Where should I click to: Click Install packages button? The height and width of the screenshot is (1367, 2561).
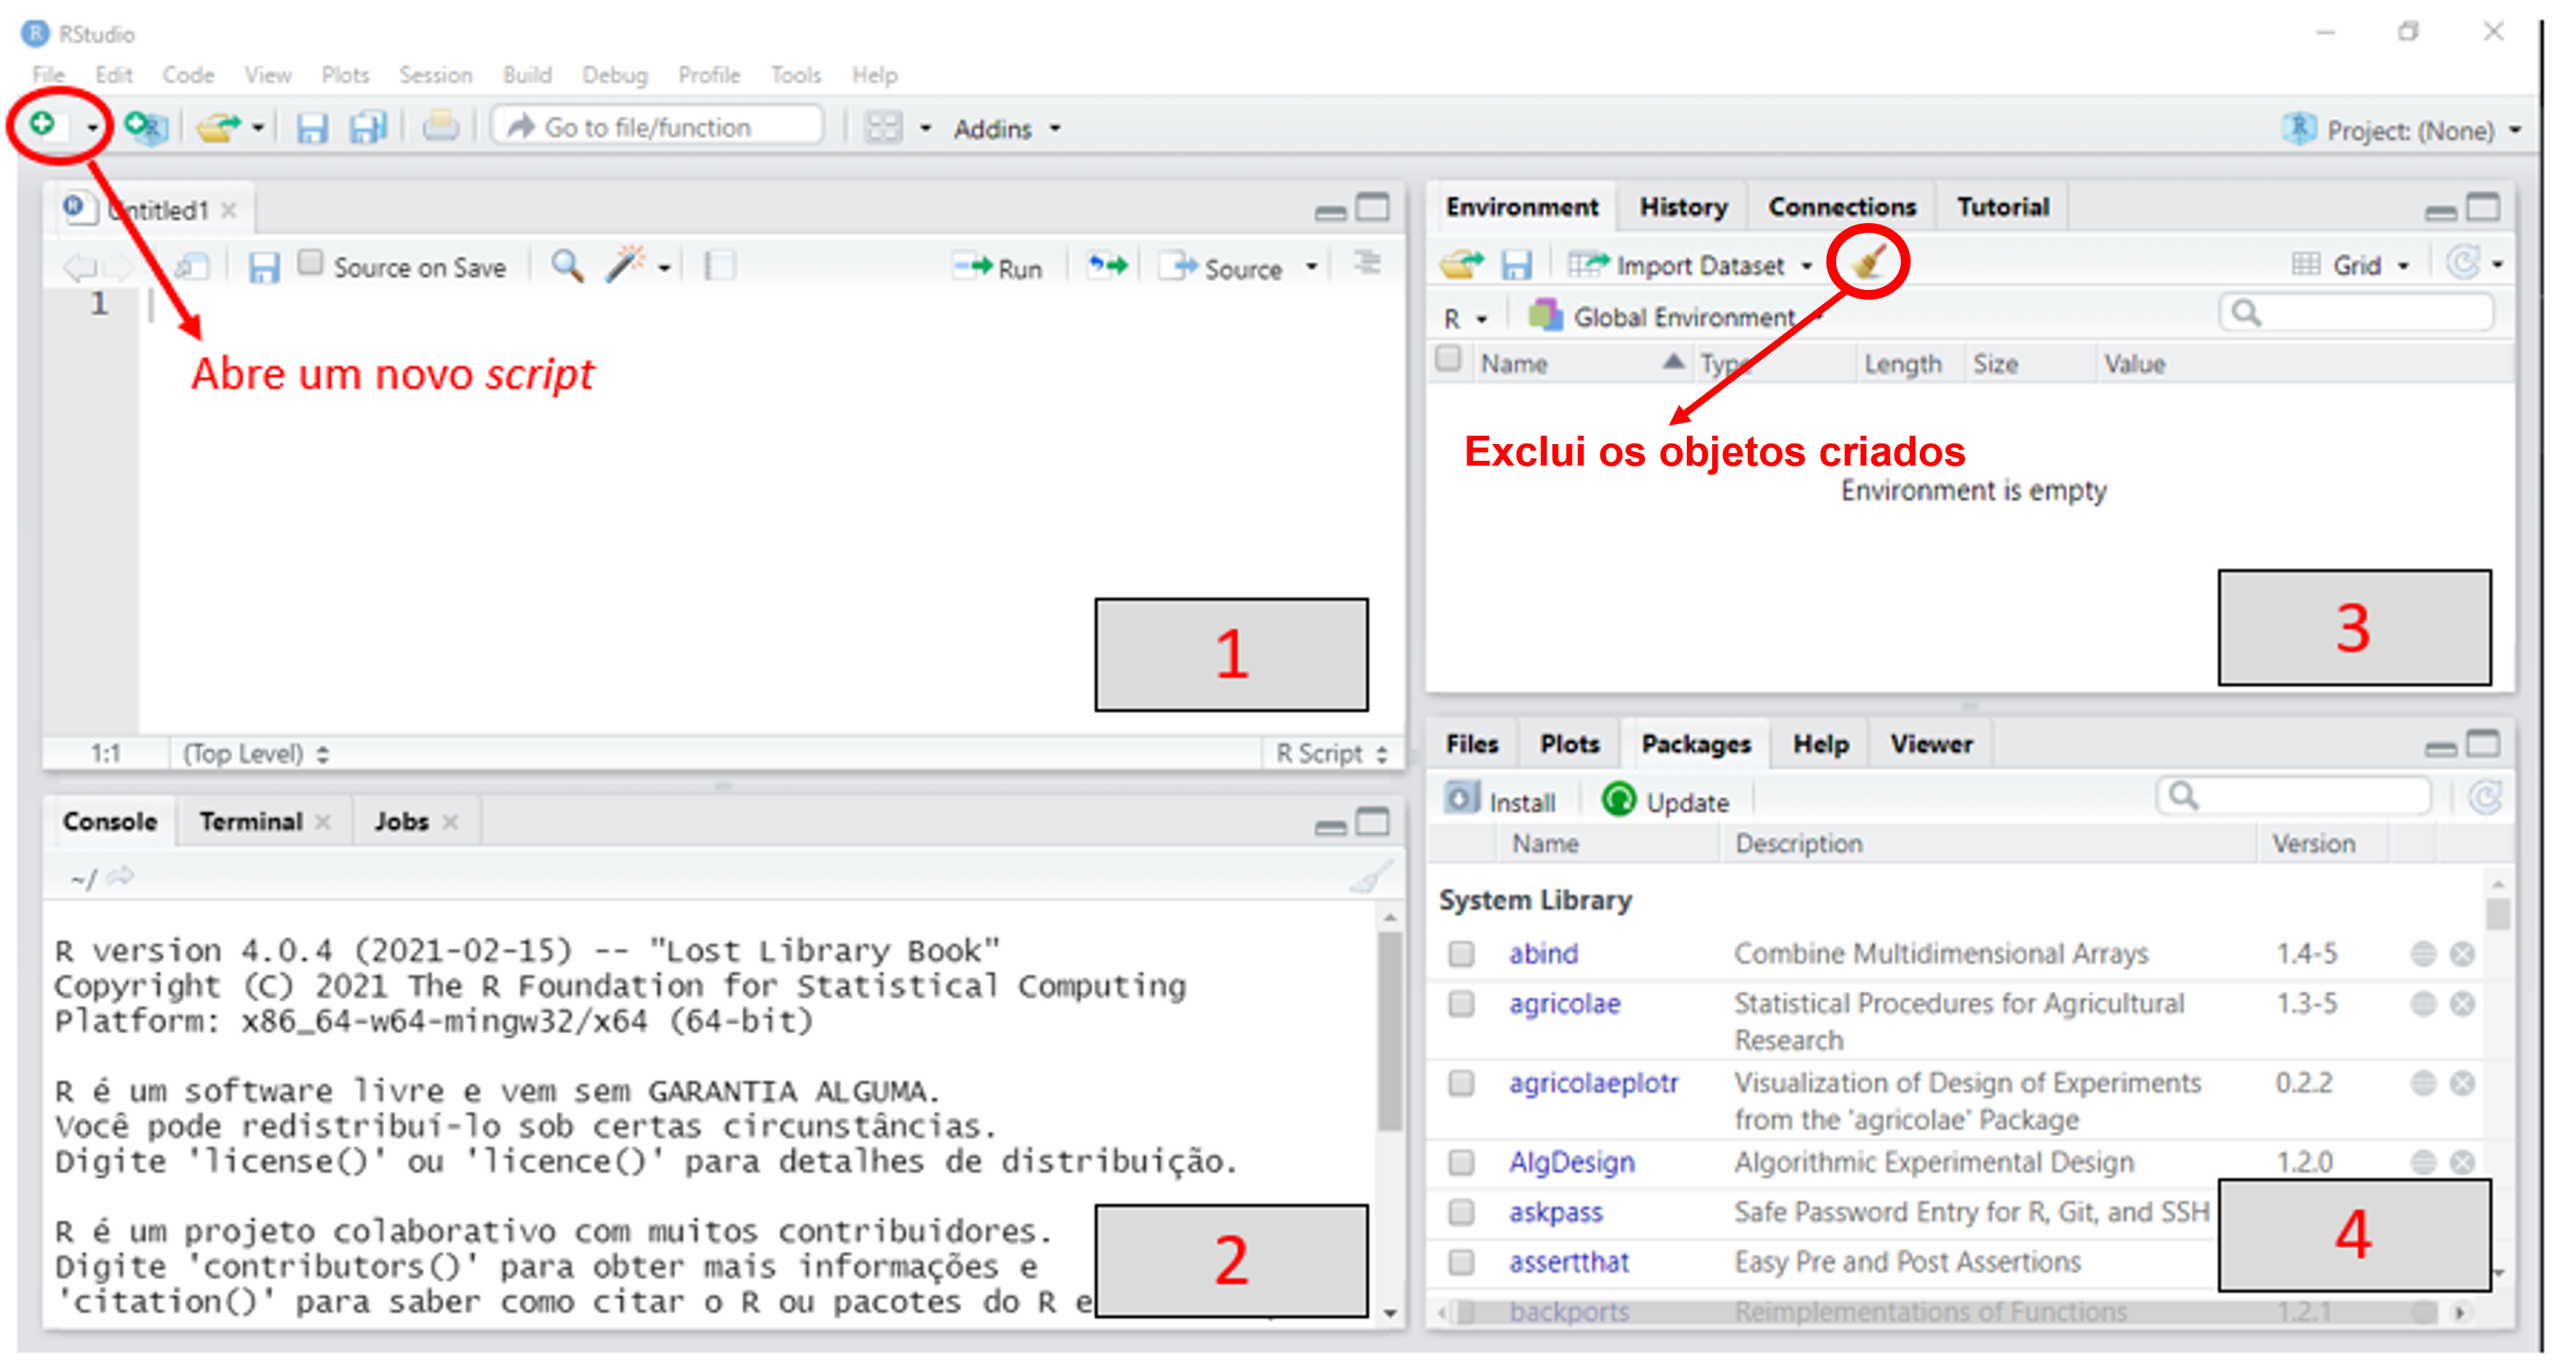(1500, 800)
